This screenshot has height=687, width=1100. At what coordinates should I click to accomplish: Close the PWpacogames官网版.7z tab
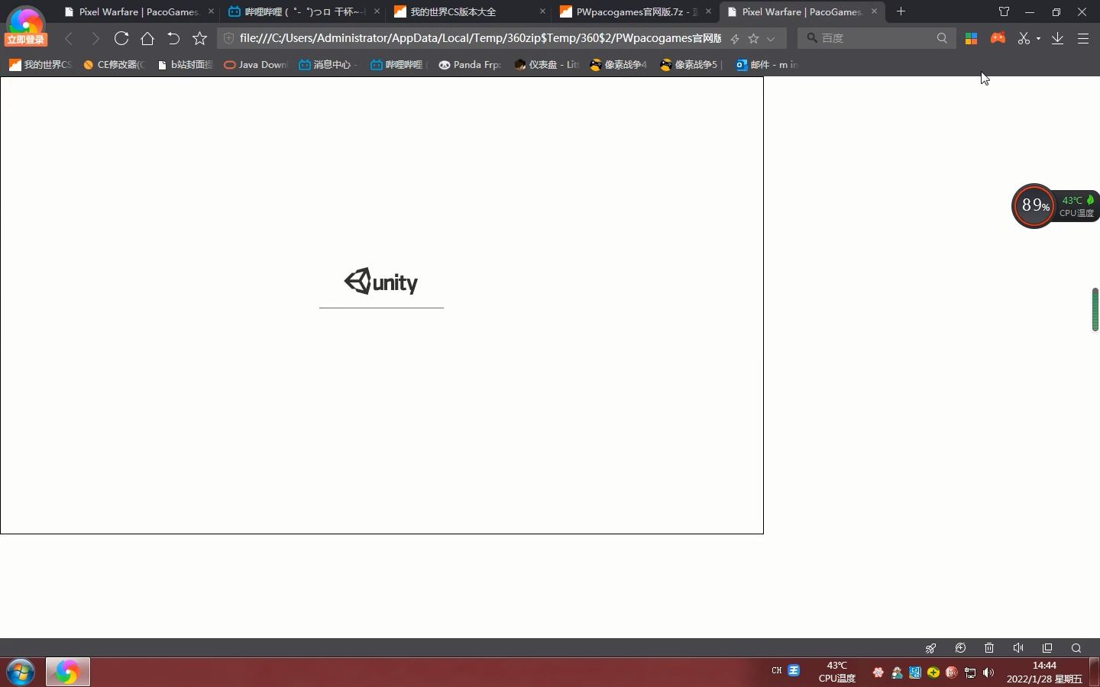[709, 11]
